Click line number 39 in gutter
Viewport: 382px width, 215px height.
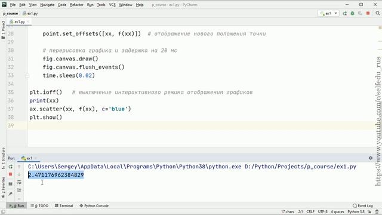point(11,125)
